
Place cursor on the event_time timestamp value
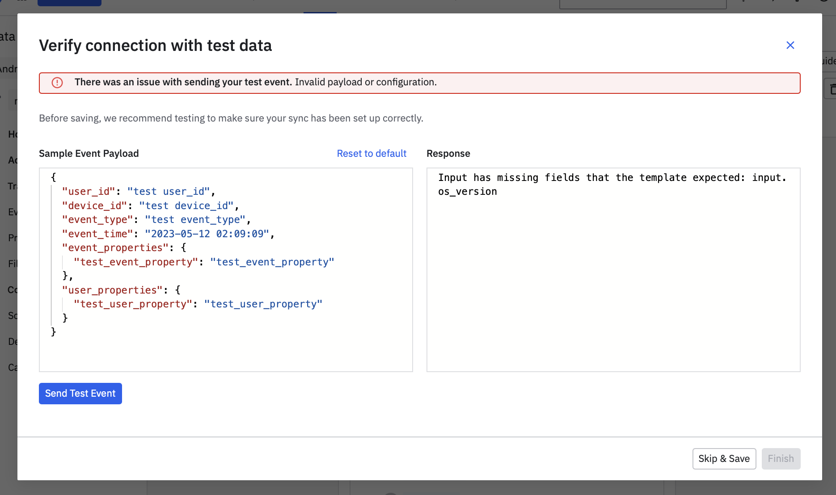tap(207, 234)
